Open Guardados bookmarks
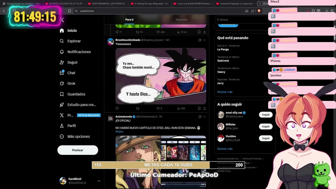 tap(72, 94)
